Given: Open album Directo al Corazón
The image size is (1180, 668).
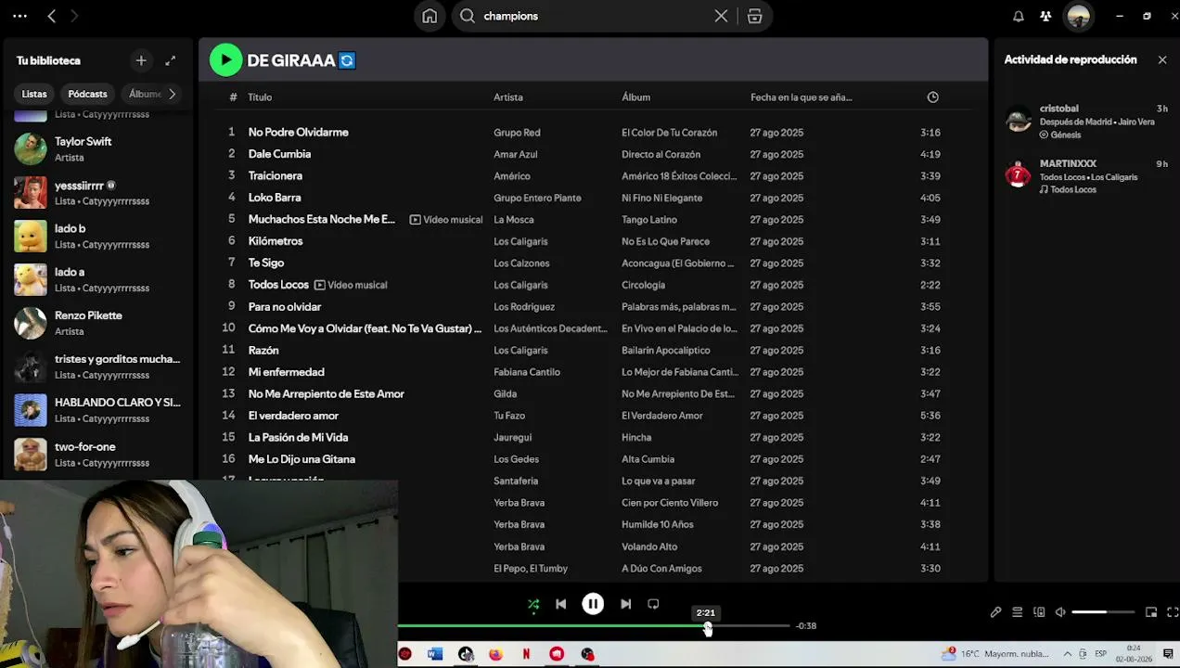Looking at the screenshot, I should pyautogui.click(x=661, y=154).
